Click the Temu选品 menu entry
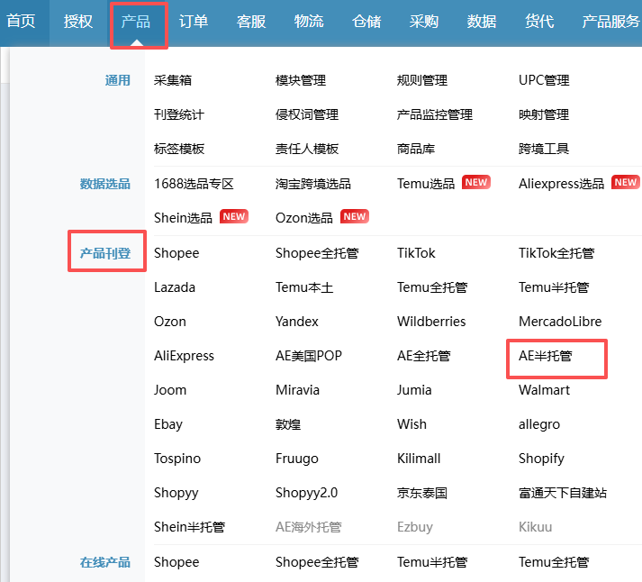Image resolution: width=642 pixels, height=582 pixels. (x=426, y=183)
